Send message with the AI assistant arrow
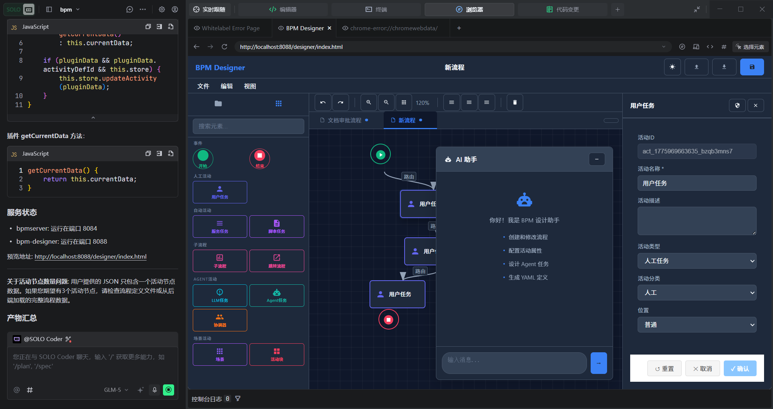This screenshot has height=409, width=773. [598, 363]
